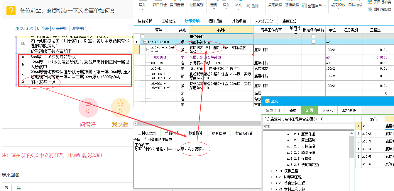Select 我的数据 tab in 查询 dialog

click(x=349, y=110)
